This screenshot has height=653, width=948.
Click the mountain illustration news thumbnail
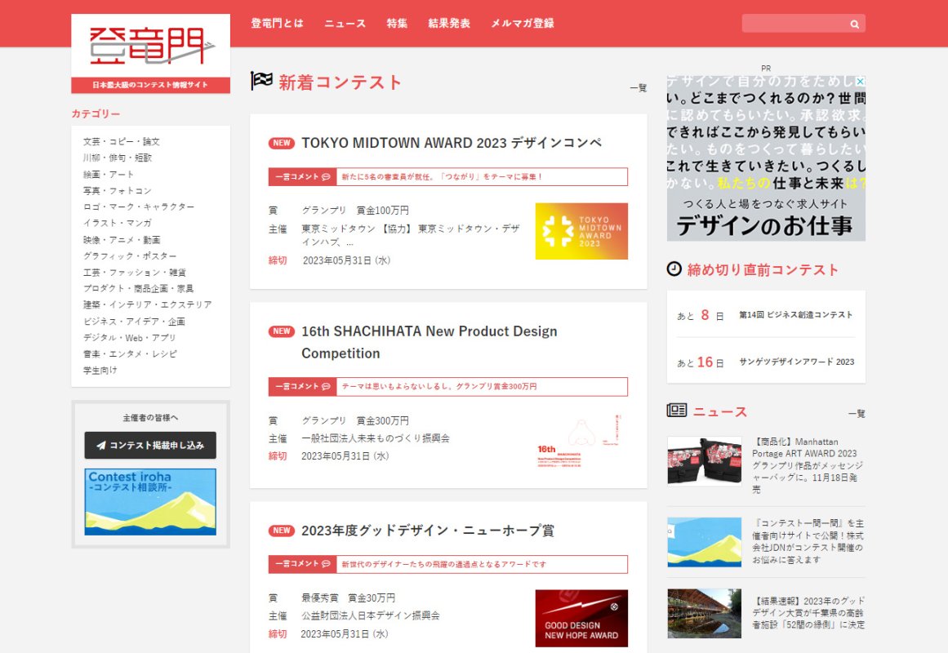click(705, 542)
